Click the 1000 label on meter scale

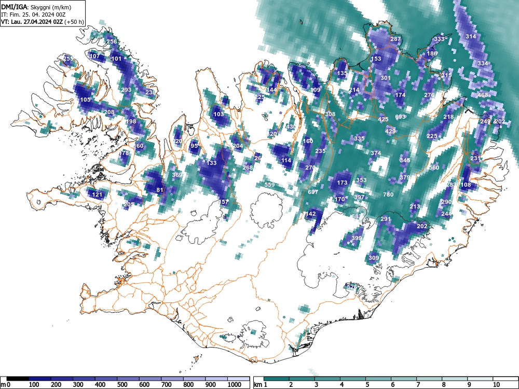pyautogui.click(x=235, y=384)
